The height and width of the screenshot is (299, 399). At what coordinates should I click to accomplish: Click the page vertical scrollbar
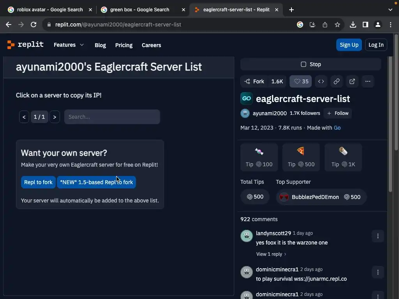pos(396,91)
